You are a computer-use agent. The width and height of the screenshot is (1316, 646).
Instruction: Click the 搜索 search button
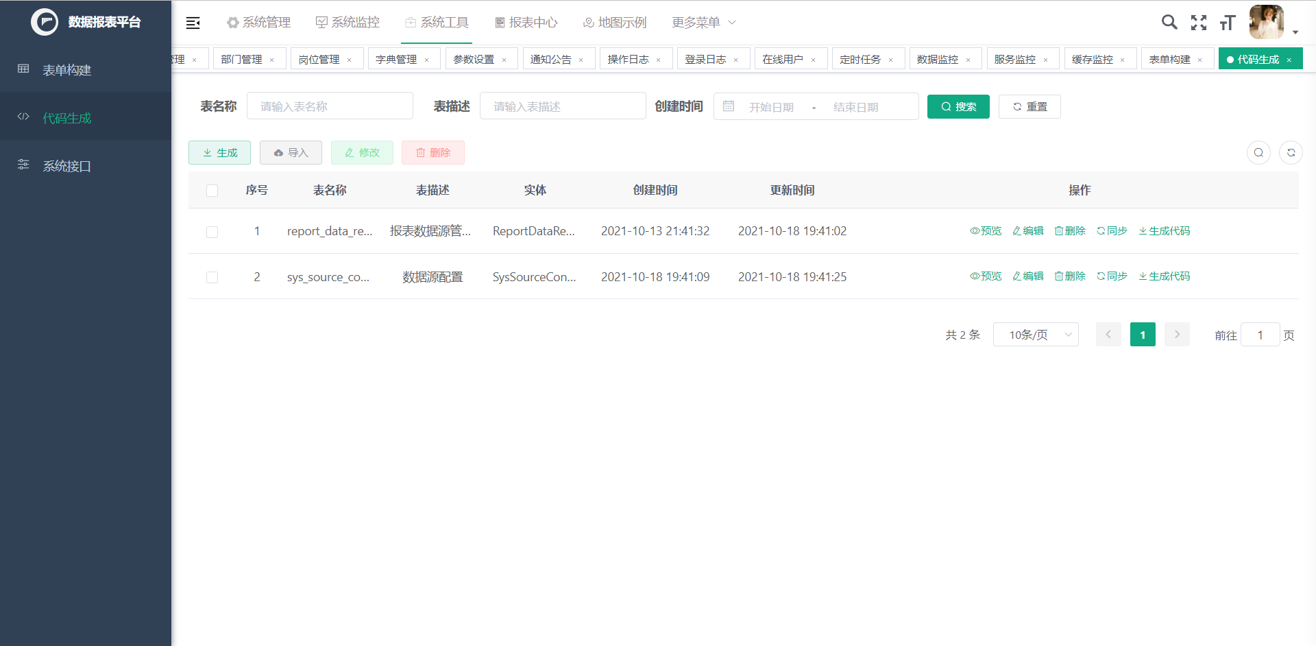(958, 106)
